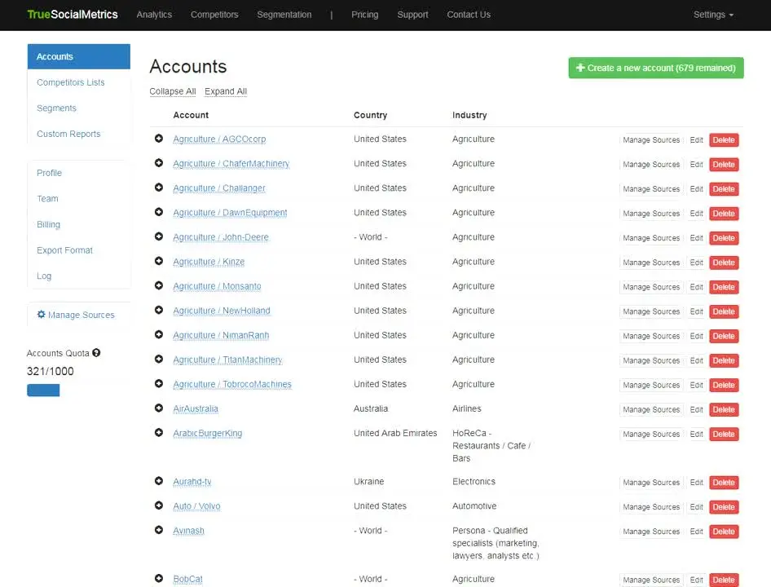Edit the Aurahd-tv account
Image resolution: width=771 pixels, height=587 pixels.
click(696, 483)
